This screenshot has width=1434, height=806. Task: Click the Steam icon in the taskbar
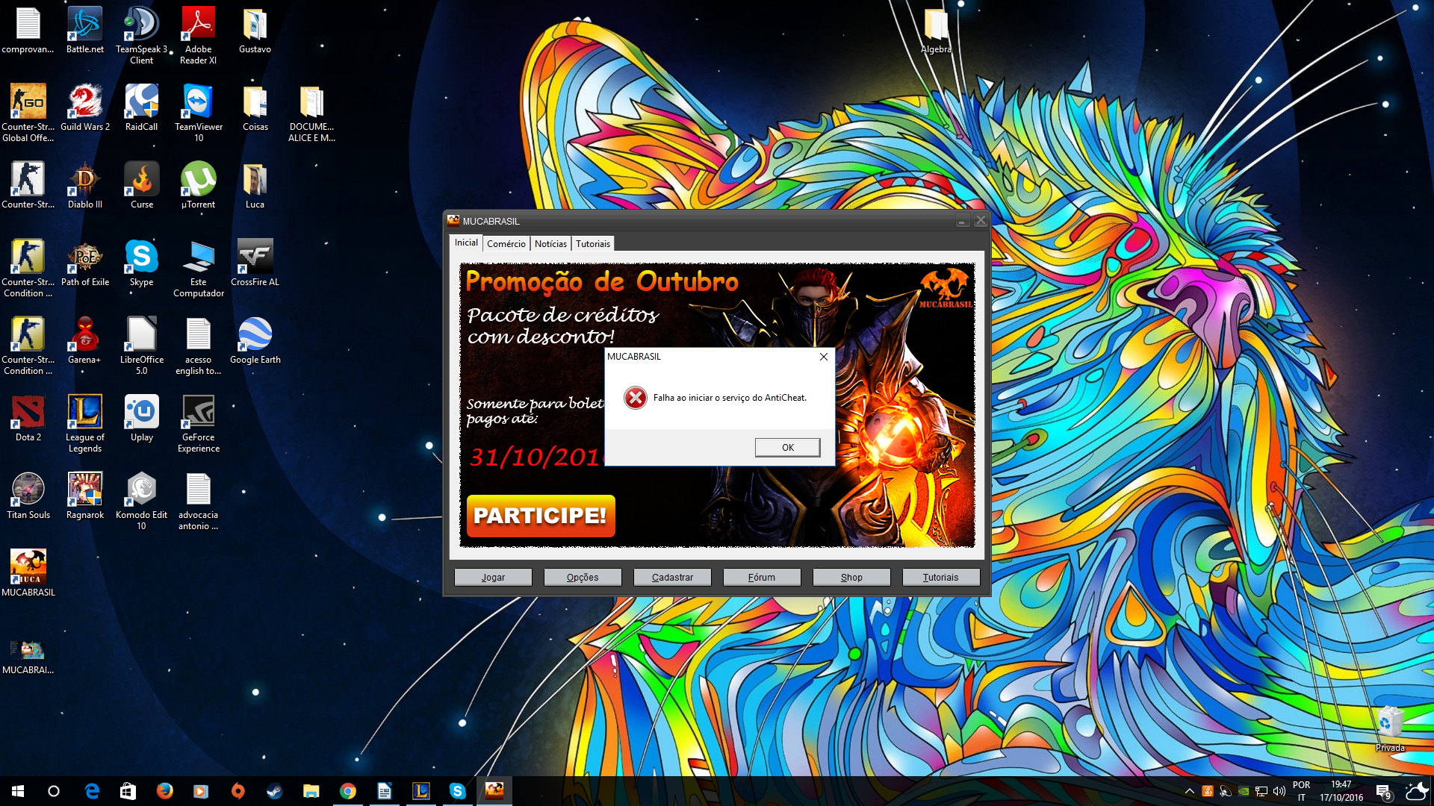point(274,791)
